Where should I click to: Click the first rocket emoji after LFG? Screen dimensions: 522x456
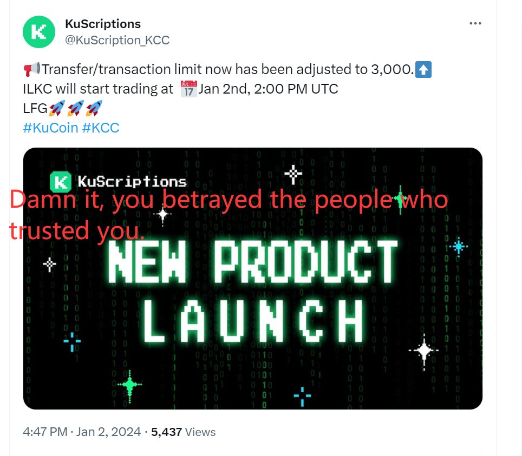[x=57, y=108]
